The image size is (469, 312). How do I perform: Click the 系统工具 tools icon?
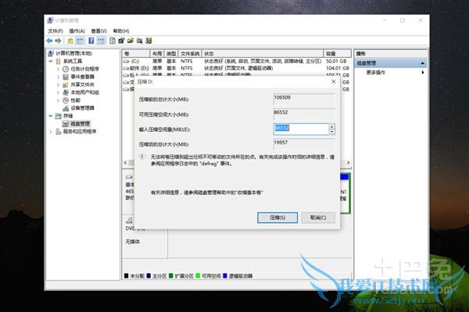coord(58,61)
